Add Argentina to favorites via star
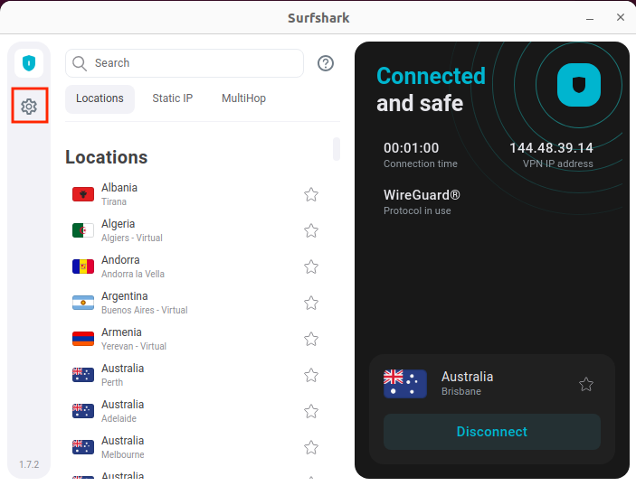Image resolution: width=636 pixels, height=486 pixels. point(311,303)
